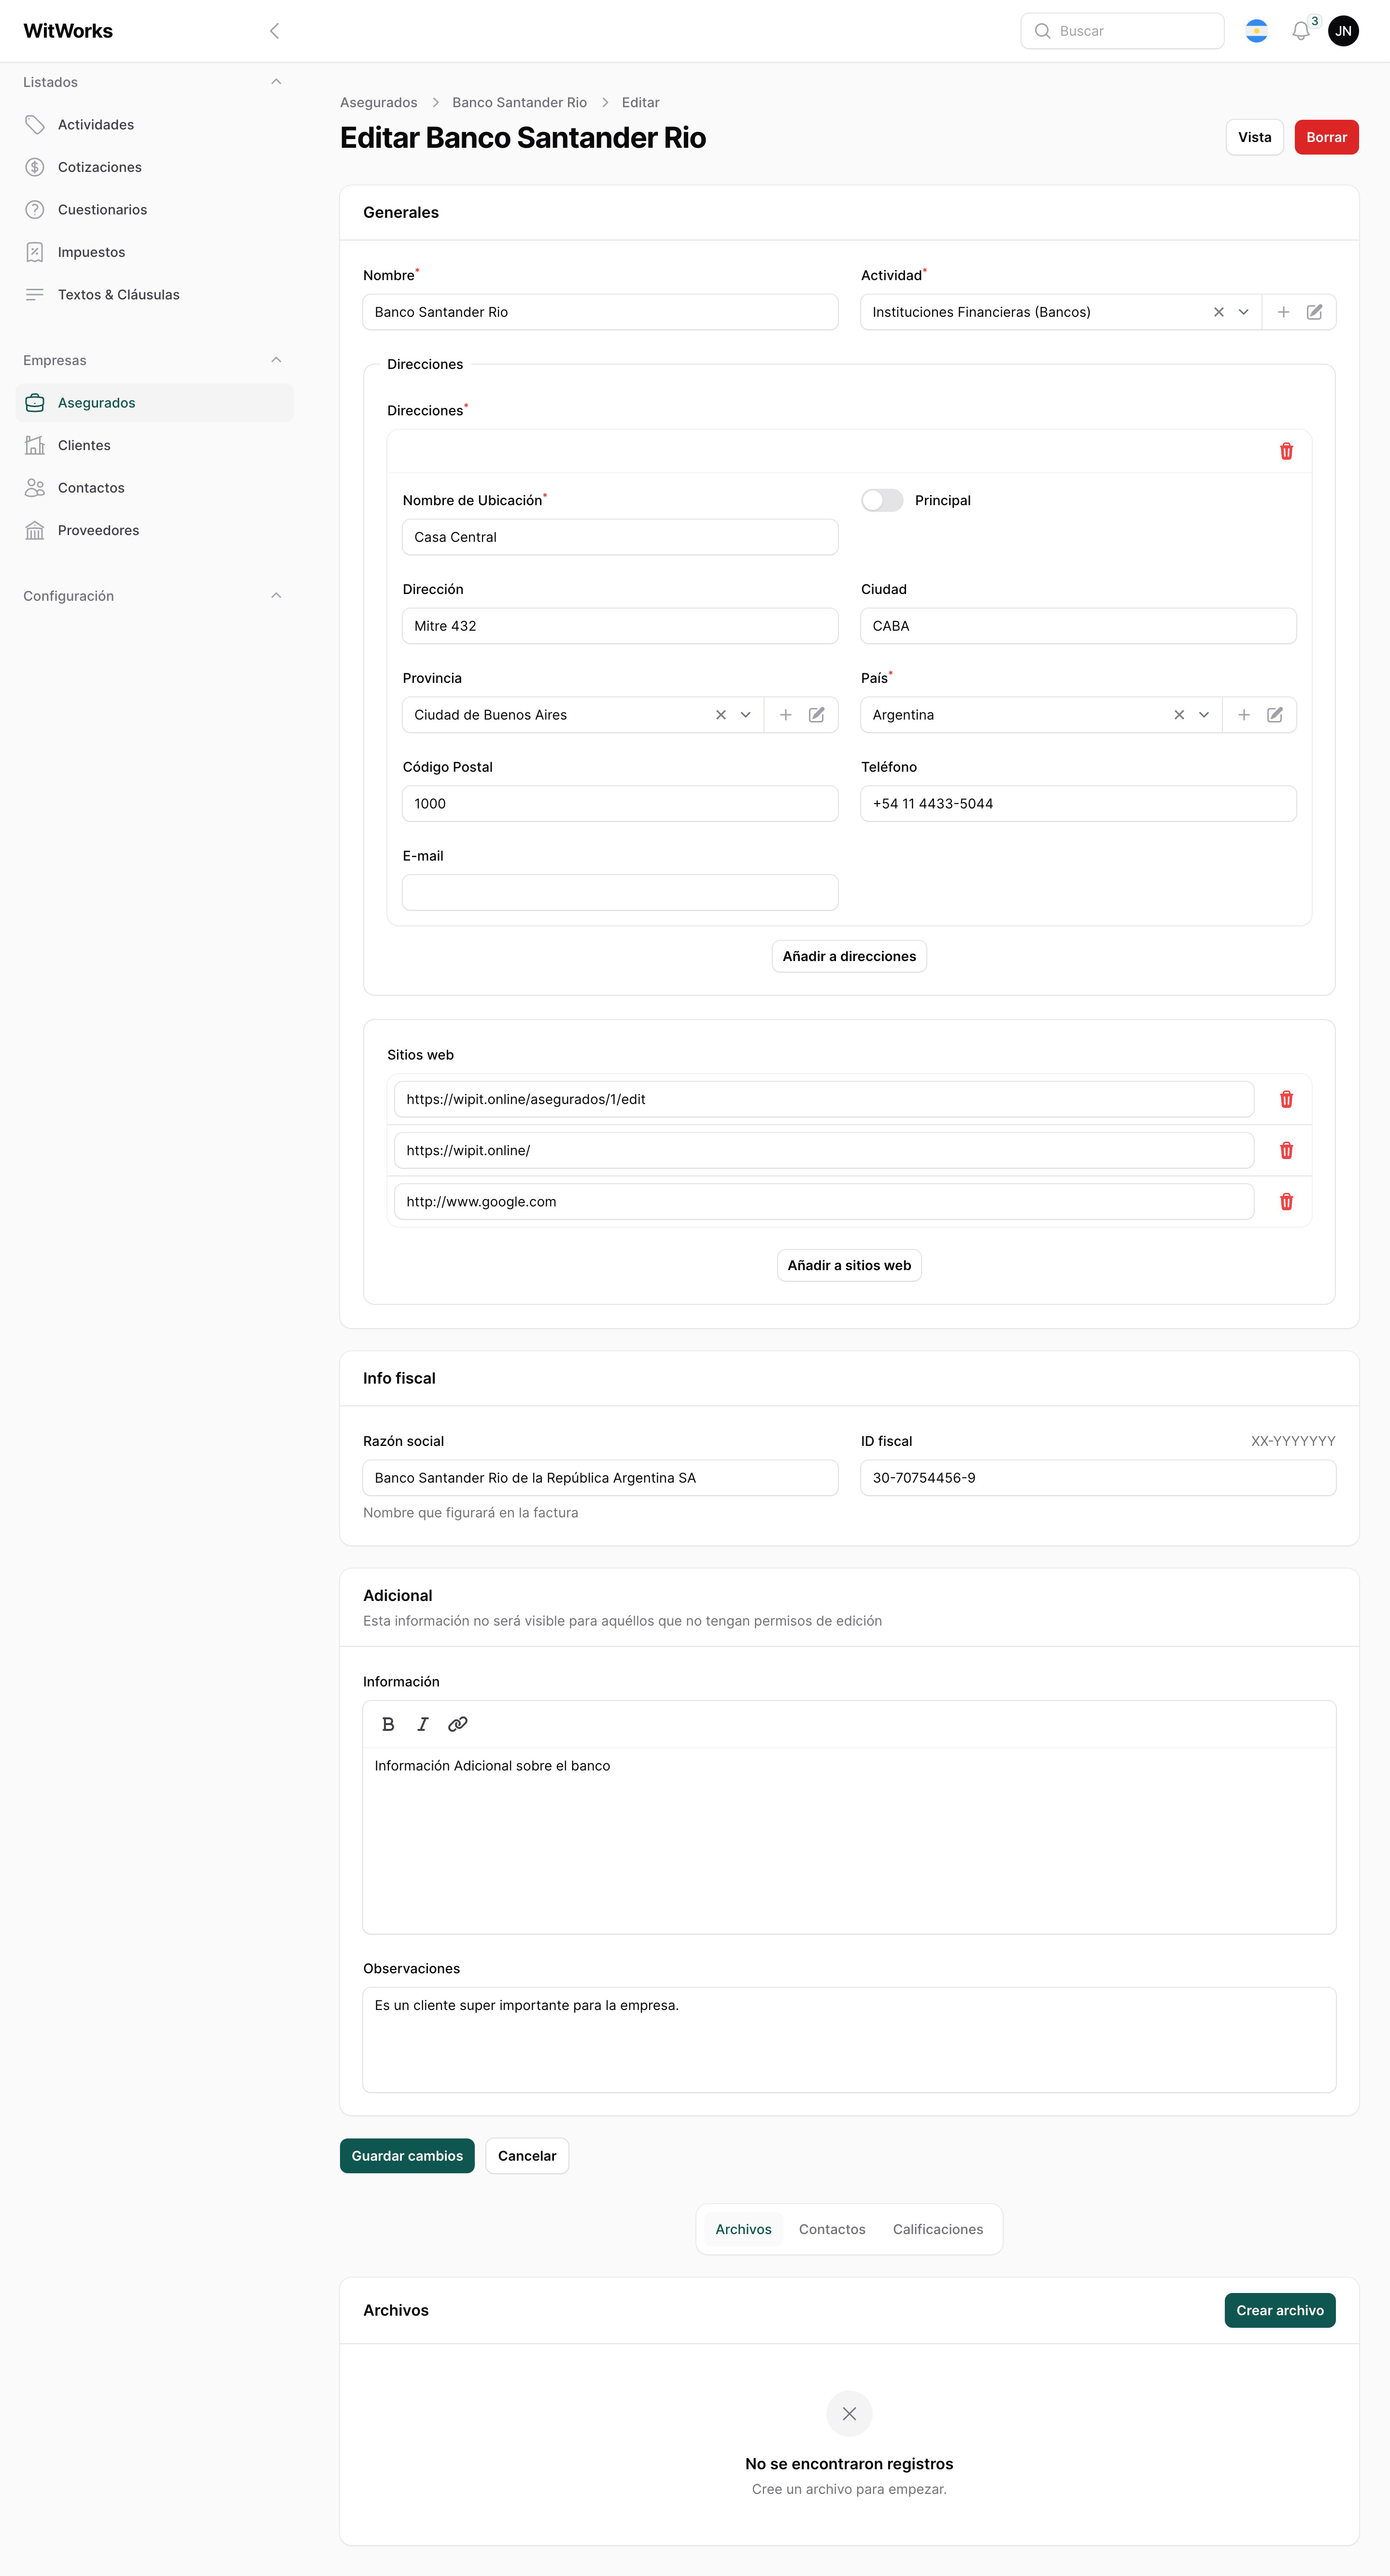
Task: Focus the Observaciones text area
Action: coord(849,2040)
